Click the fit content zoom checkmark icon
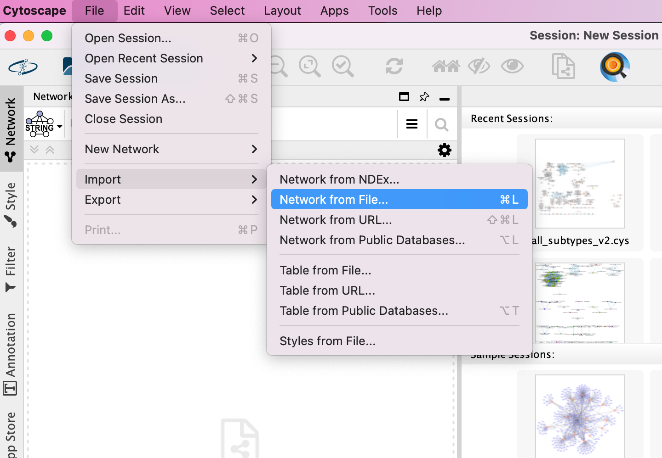This screenshot has height=458, width=662. (342, 67)
